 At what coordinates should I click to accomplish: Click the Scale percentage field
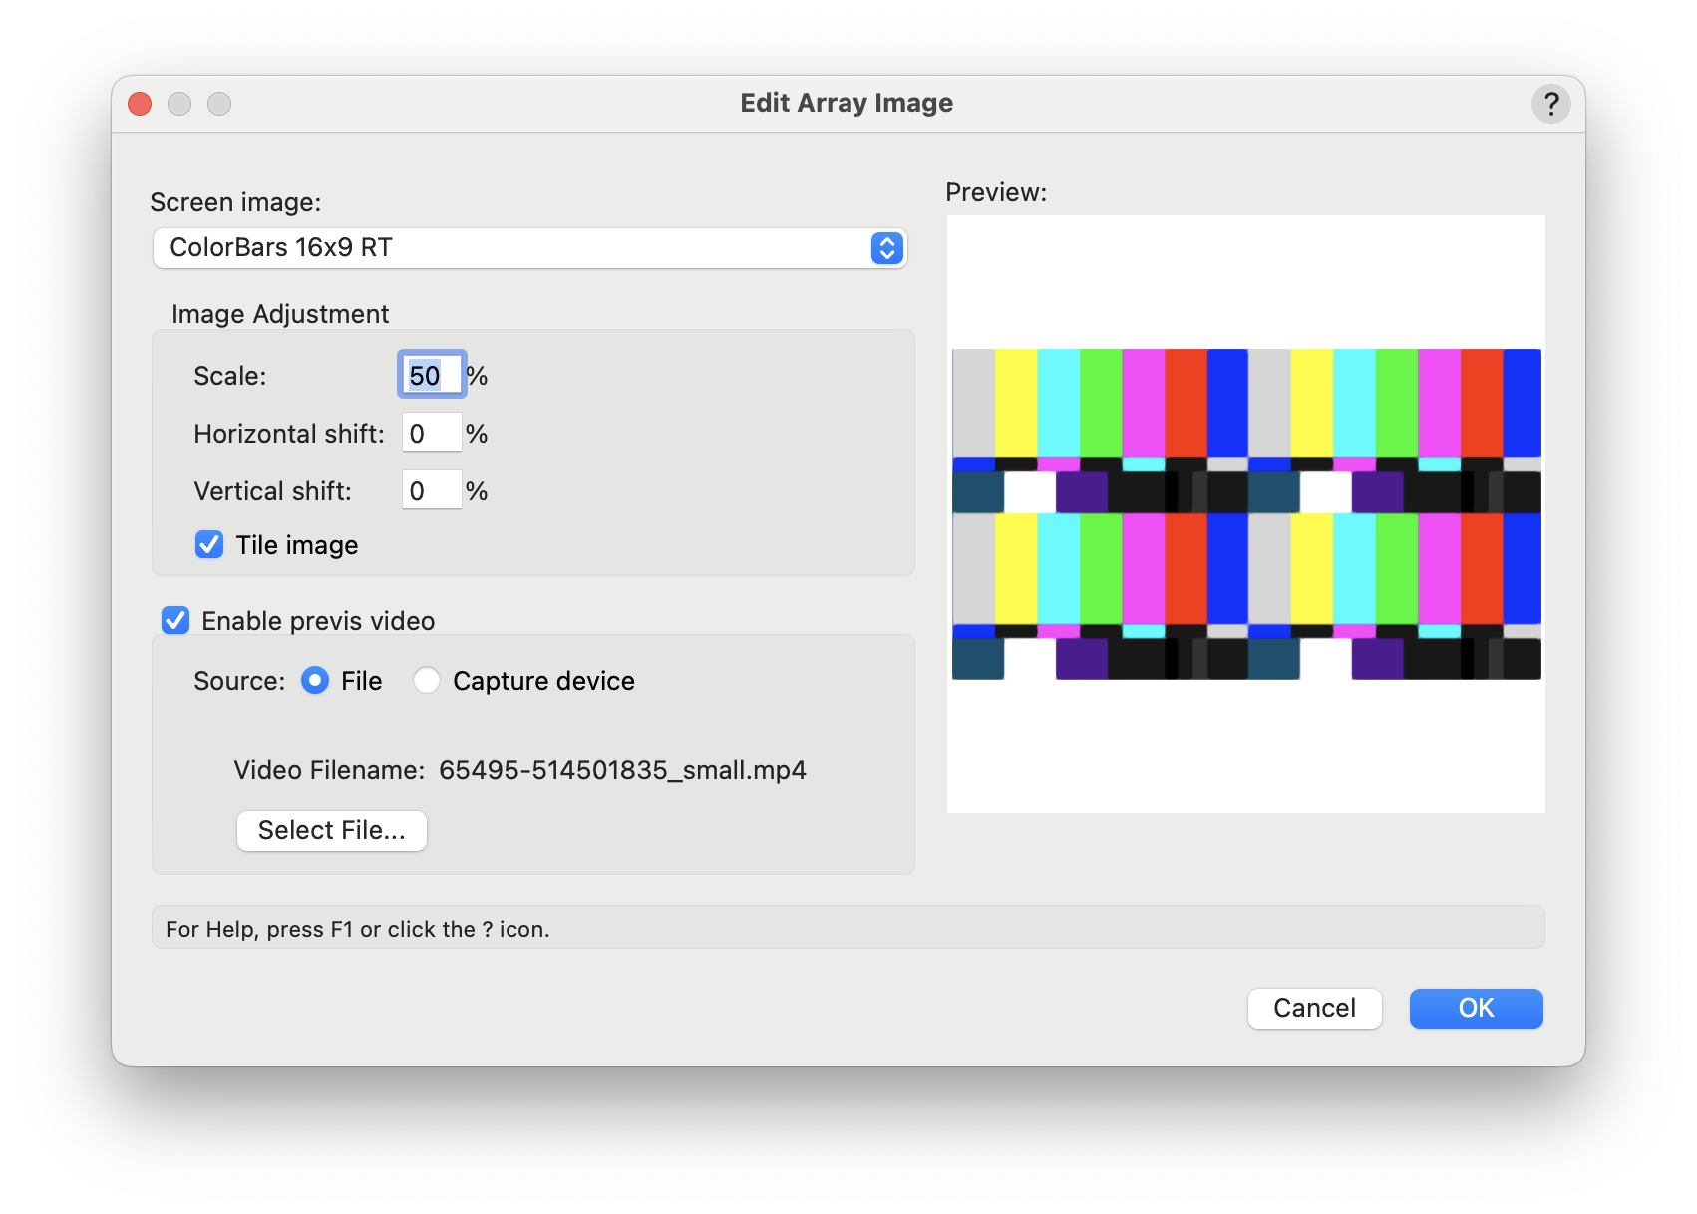tap(431, 376)
